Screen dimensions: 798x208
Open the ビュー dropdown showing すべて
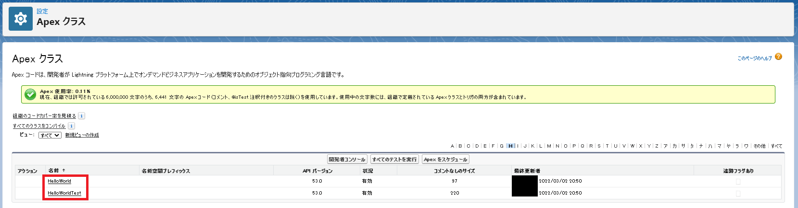50,135
